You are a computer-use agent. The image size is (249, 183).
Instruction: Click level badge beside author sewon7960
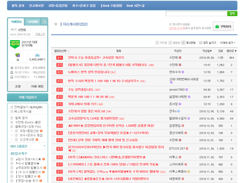pyautogui.click(x=186, y=90)
